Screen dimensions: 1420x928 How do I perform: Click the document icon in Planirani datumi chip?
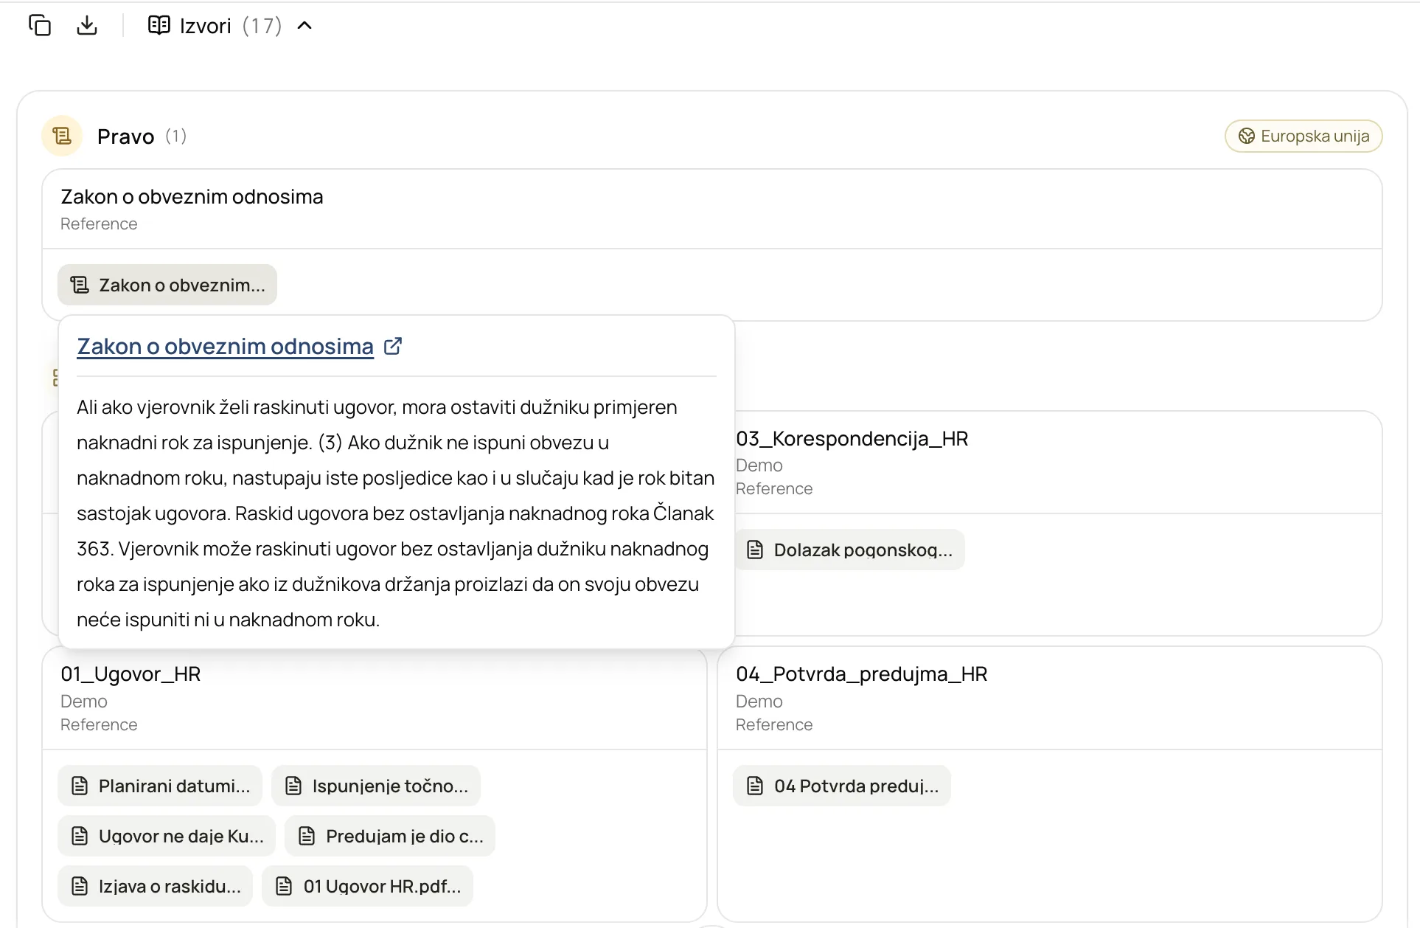80,786
